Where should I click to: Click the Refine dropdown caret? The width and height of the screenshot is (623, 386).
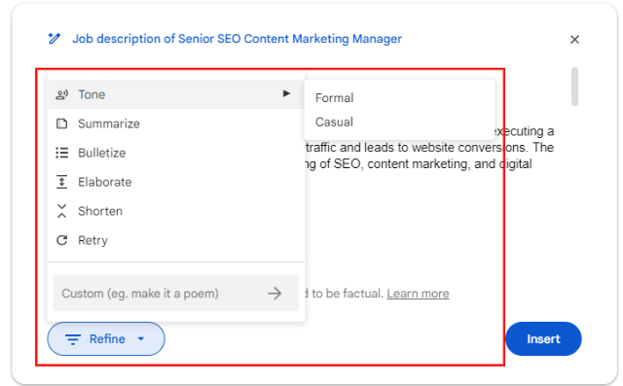pos(141,338)
